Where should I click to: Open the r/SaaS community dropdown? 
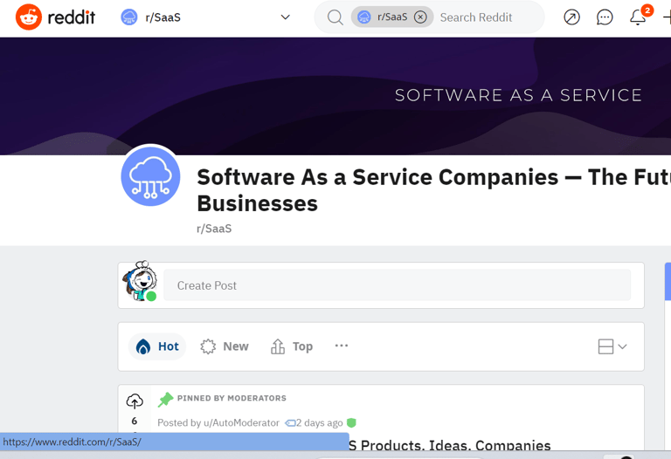pos(206,17)
